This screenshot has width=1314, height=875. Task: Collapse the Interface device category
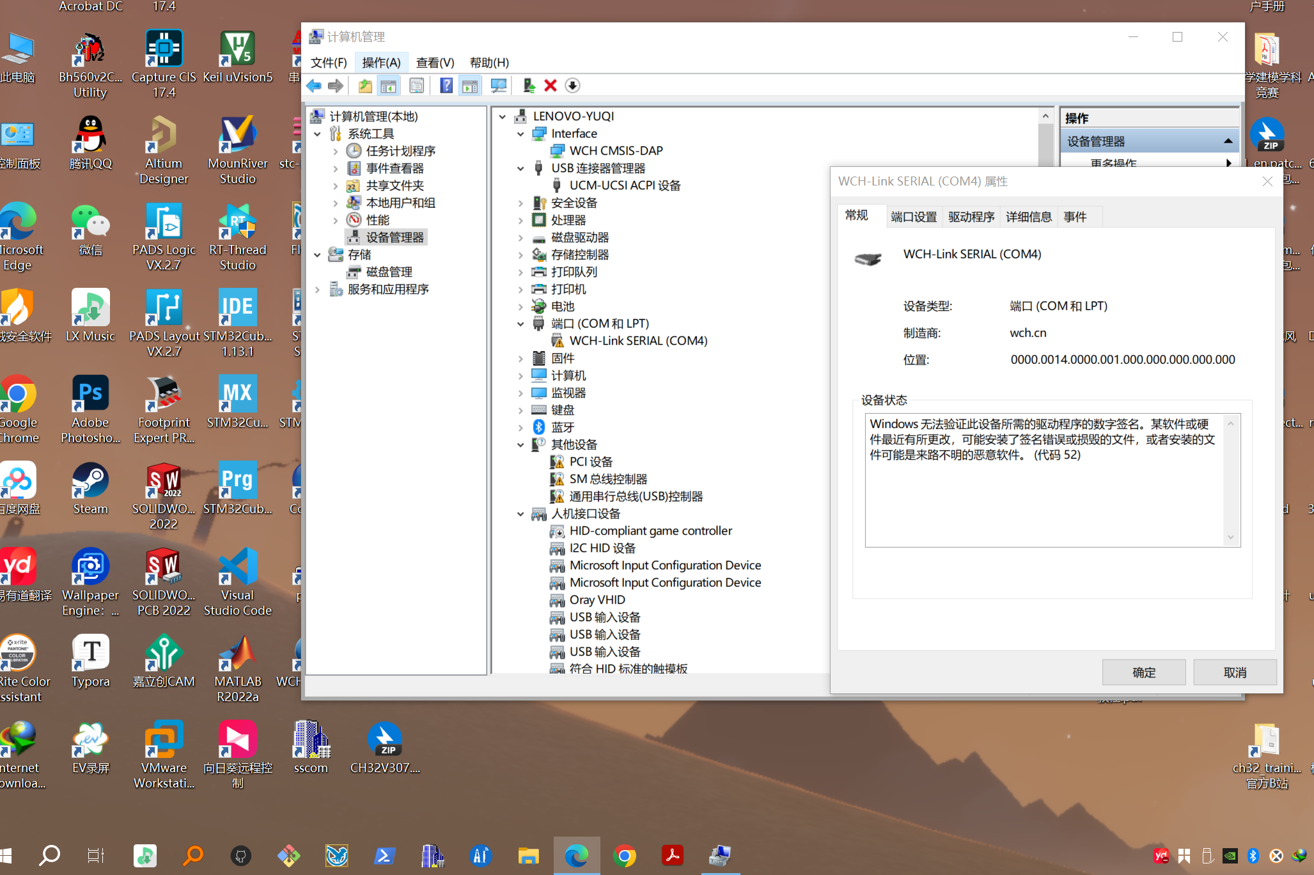click(520, 134)
